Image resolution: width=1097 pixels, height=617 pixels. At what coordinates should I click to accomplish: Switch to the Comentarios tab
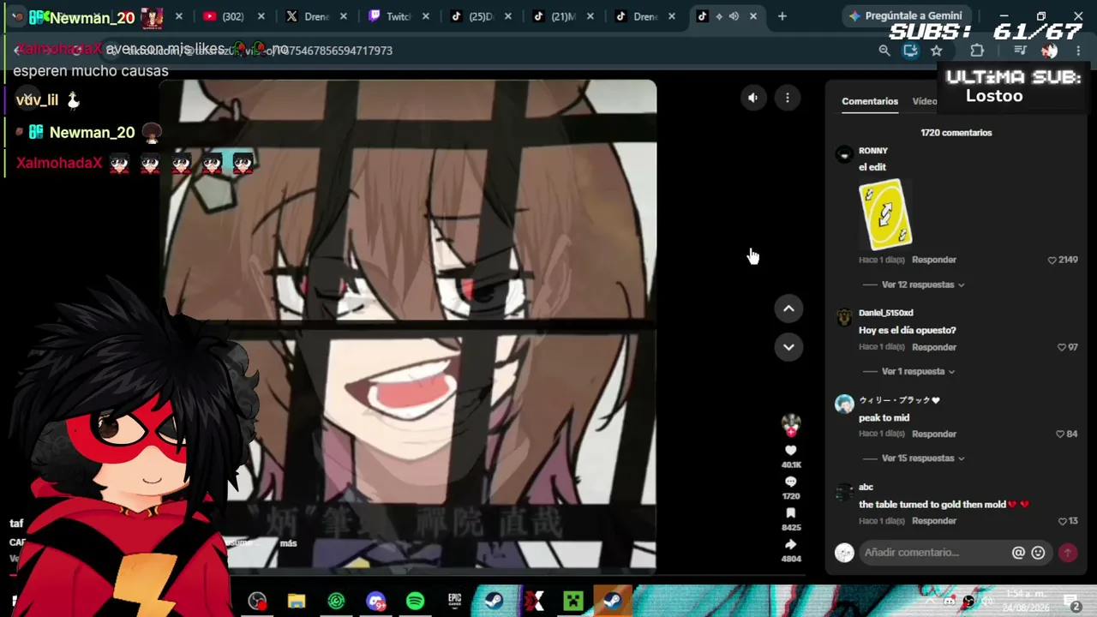tap(870, 101)
